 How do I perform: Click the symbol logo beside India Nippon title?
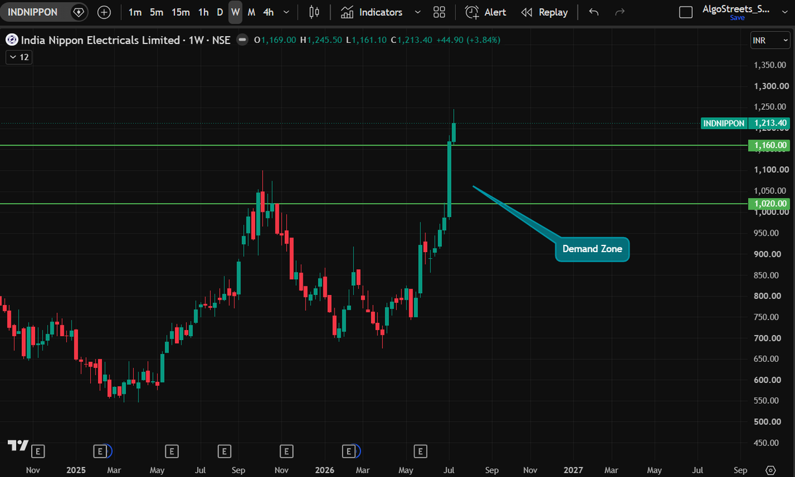[12, 40]
